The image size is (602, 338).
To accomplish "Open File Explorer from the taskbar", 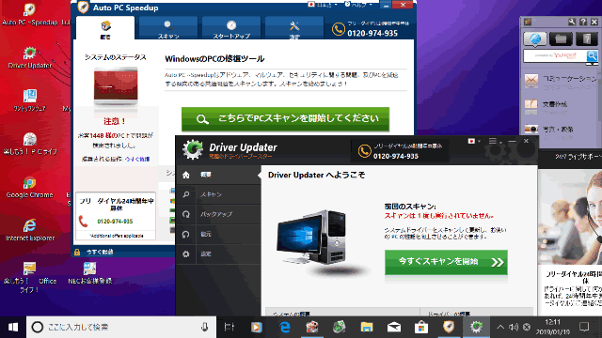I will 367,327.
